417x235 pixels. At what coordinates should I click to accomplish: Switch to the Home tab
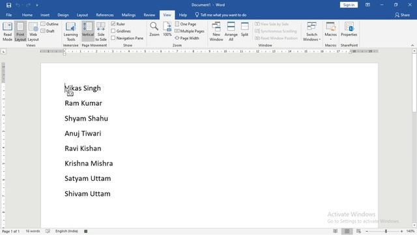click(27, 15)
